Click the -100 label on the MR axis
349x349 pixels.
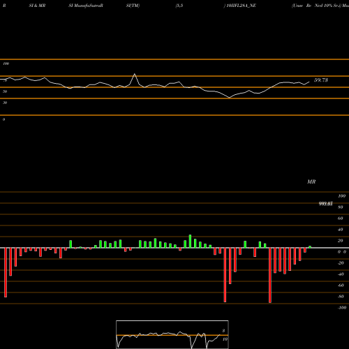point(342,308)
